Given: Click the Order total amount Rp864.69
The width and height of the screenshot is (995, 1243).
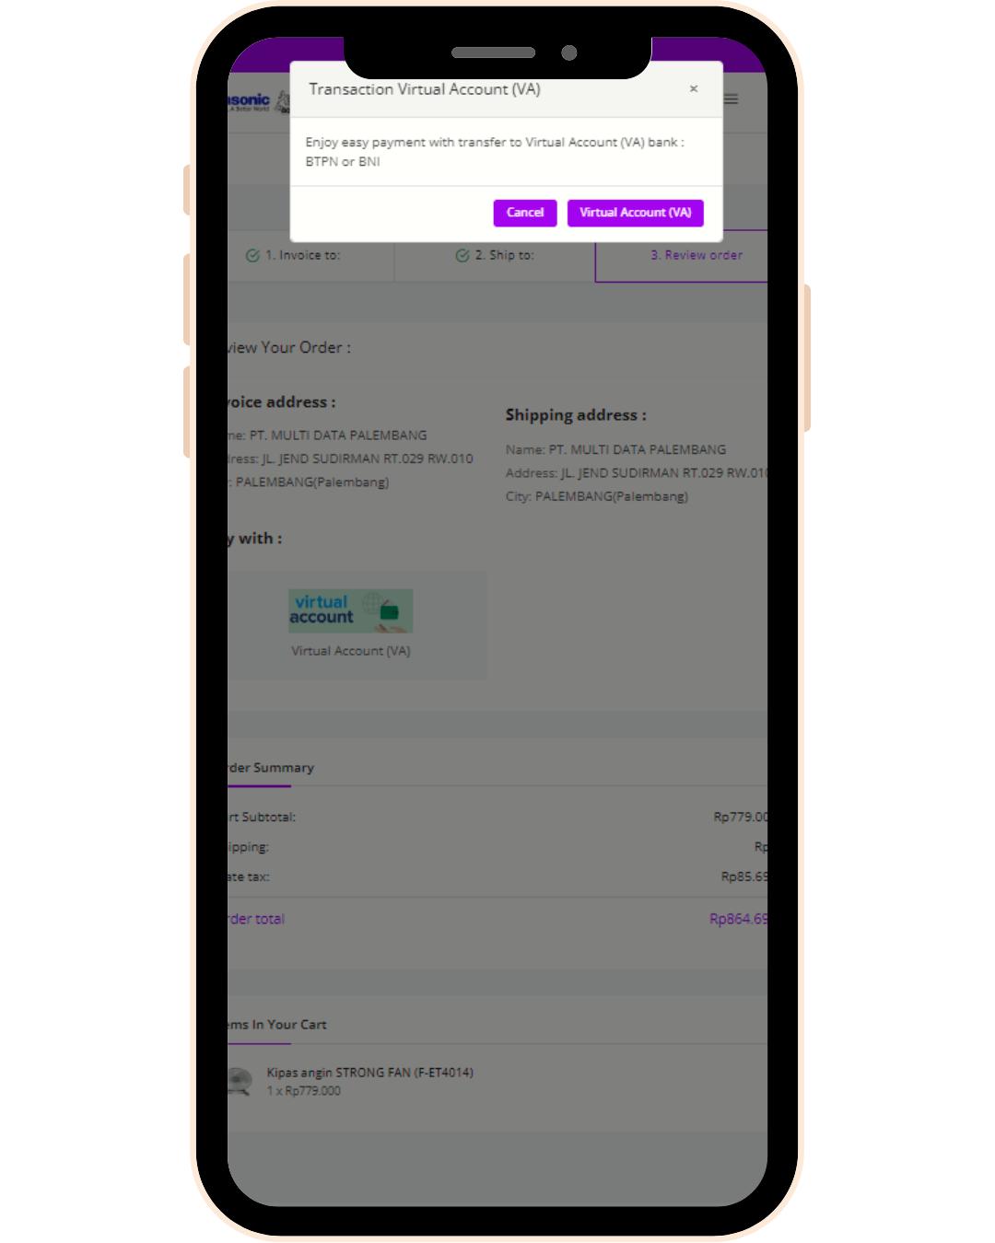Looking at the screenshot, I should coord(738,919).
